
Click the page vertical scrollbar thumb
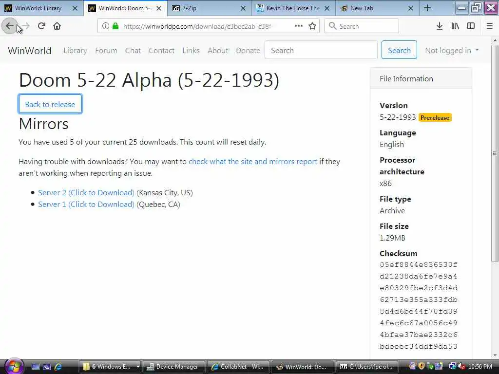pyautogui.click(x=495, y=153)
